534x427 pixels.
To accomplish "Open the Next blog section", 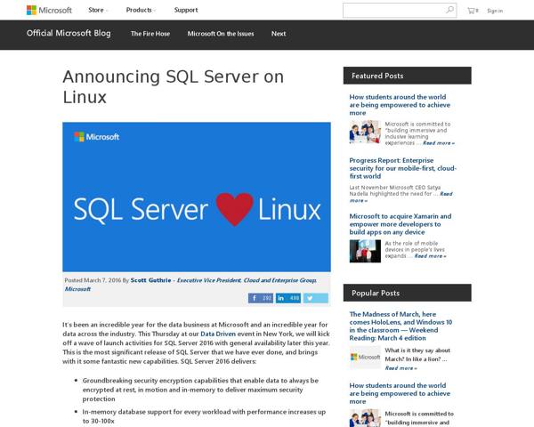I will [x=279, y=34].
